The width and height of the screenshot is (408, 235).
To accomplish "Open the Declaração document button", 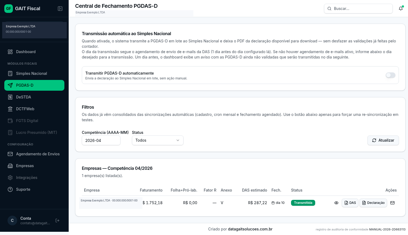I will point(373,203).
